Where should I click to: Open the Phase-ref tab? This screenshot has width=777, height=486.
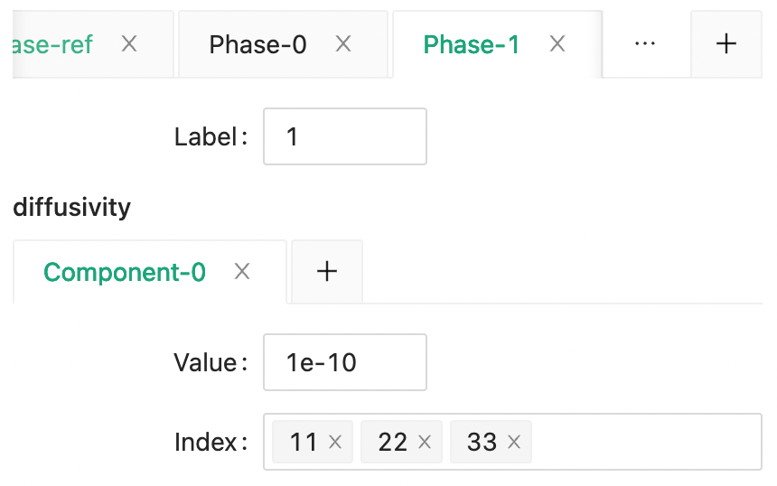[x=54, y=44]
